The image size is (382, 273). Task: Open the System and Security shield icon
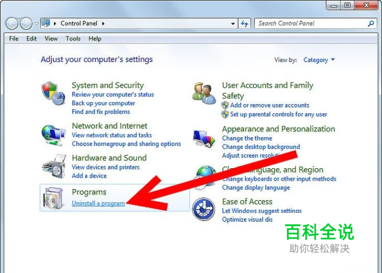[x=54, y=93]
